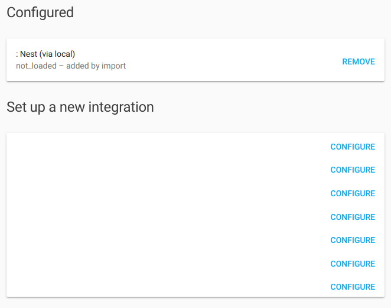The height and width of the screenshot is (308, 391).
Task: Click empty space in the Nest card
Action: point(224,60)
